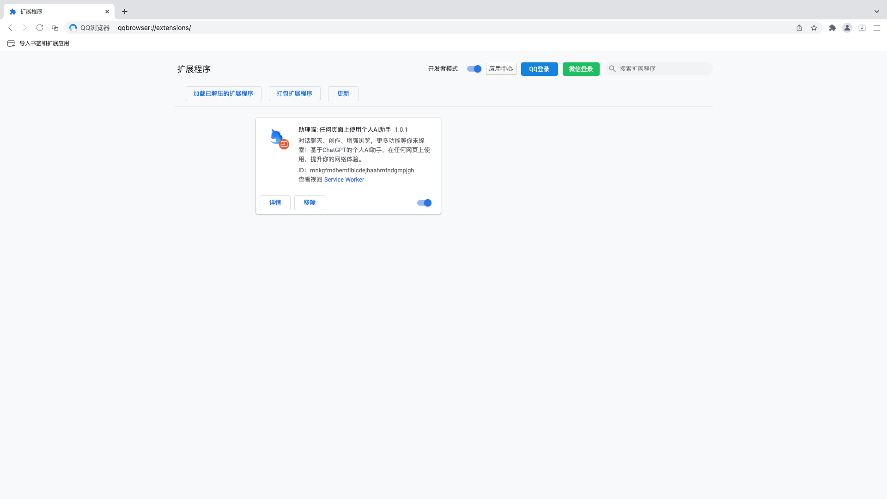This screenshot has height=499, width=887.
Task: Click the extension title 助理喵: 任何页面上使用个人AI助手
Action: pos(345,130)
